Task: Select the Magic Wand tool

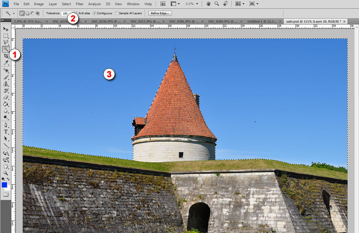Action: 6,49
